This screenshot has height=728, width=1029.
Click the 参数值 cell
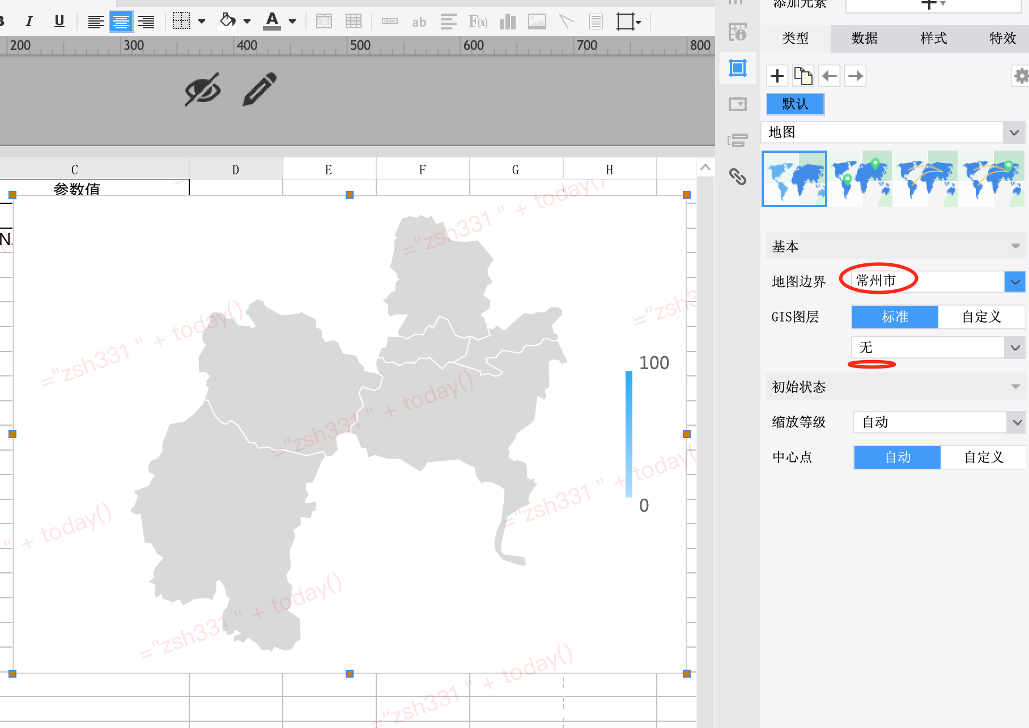pos(76,188)
